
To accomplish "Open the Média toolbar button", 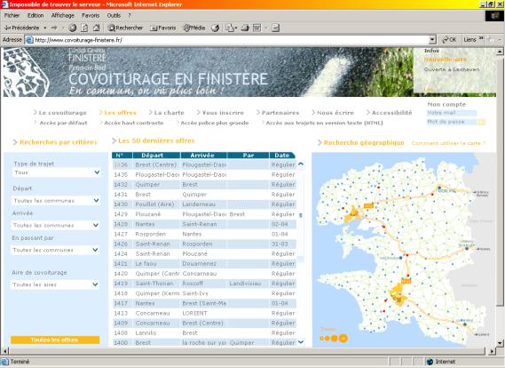I will 194,28.
